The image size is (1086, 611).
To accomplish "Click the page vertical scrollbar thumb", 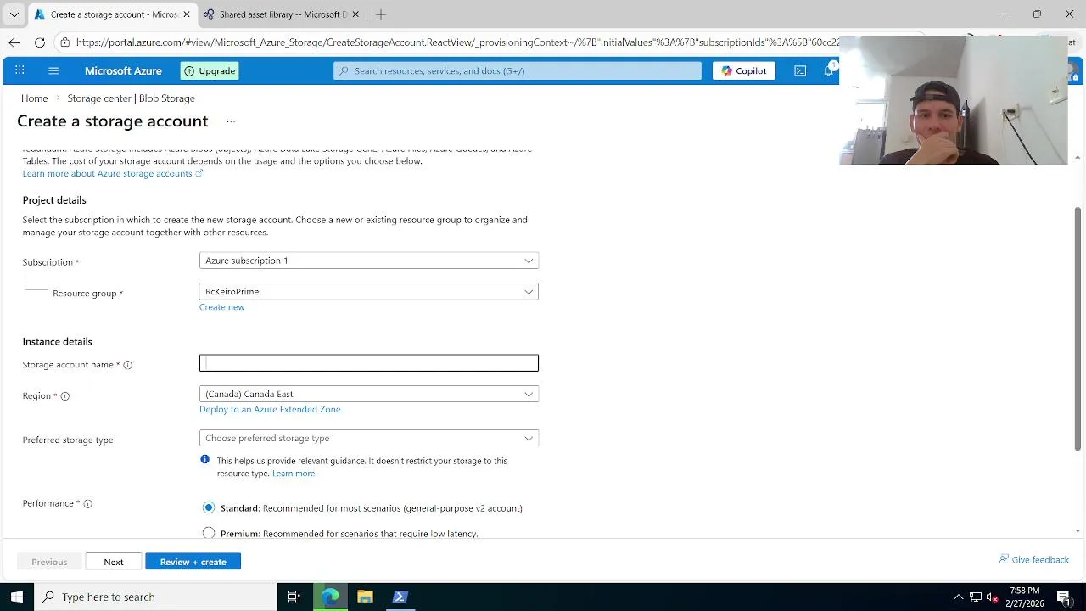I will click(x=1078, y=328).
